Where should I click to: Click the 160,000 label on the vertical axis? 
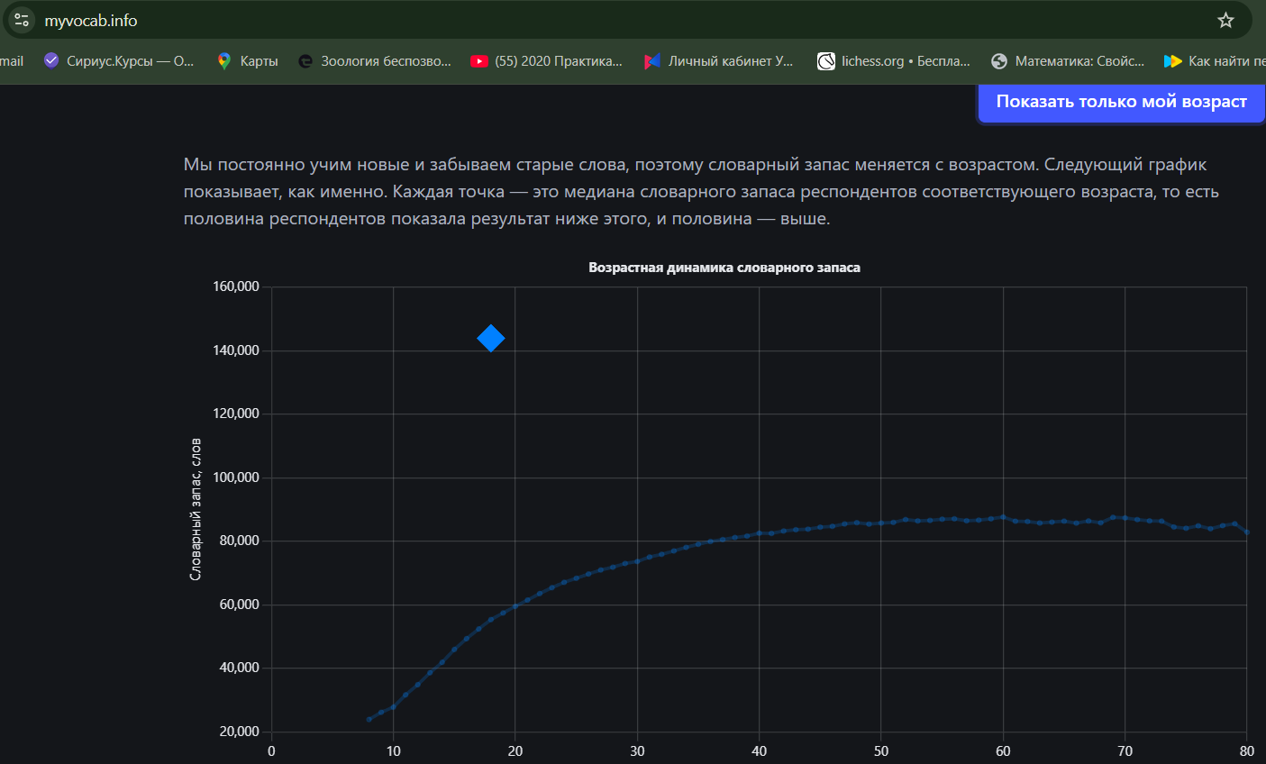[x=236, y=286]
